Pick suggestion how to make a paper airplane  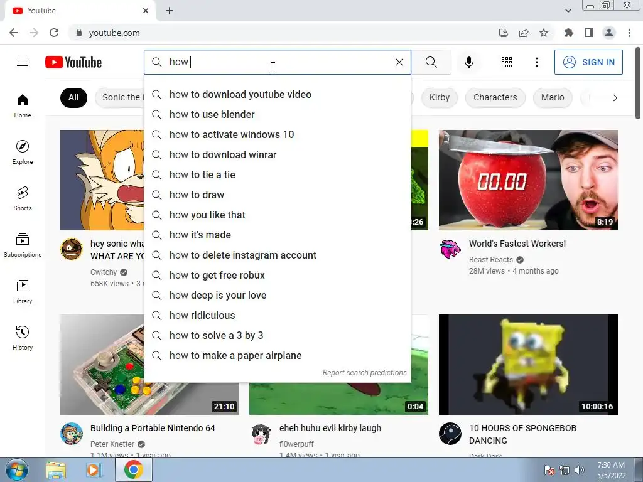[x=277, y=355]
